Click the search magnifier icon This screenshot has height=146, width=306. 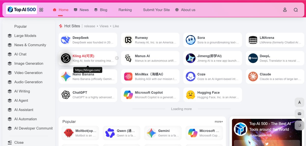click(x=296, y=10)
